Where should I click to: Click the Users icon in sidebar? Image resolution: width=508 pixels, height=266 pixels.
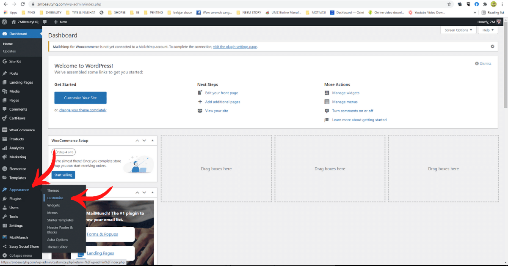coord(5,208)
